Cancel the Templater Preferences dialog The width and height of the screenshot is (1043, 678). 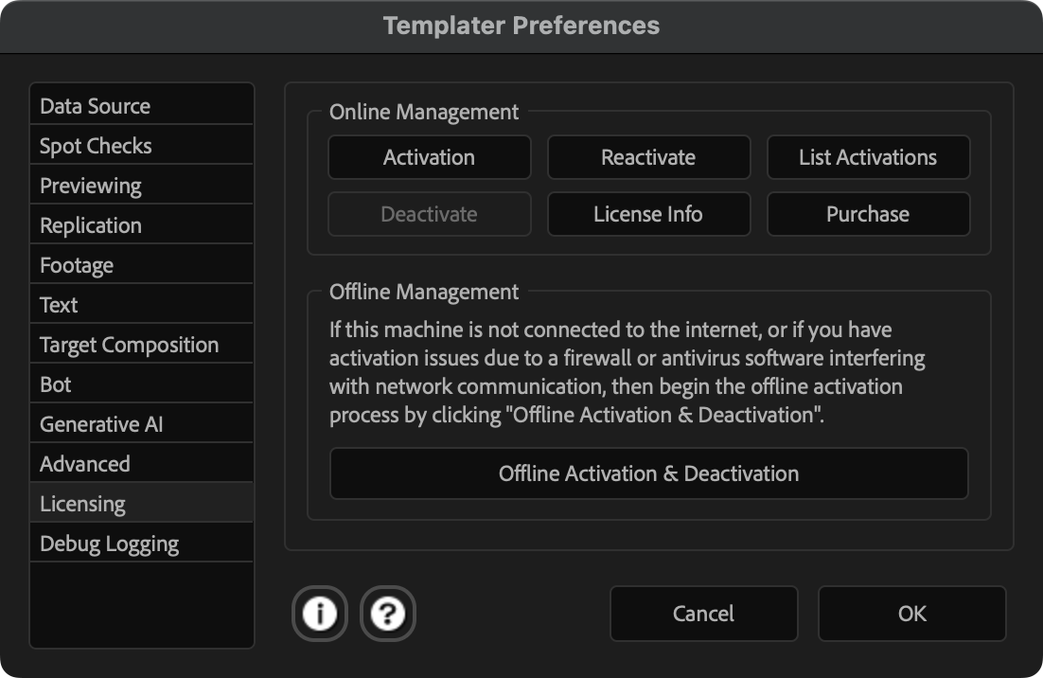(703, 614)
